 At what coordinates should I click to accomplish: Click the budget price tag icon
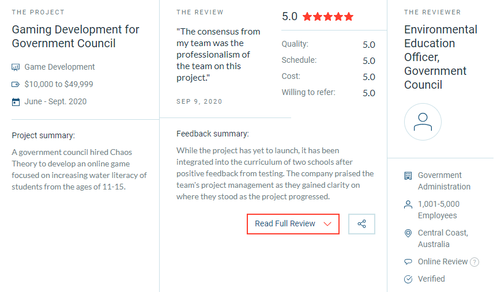click(x=16, y=85)
